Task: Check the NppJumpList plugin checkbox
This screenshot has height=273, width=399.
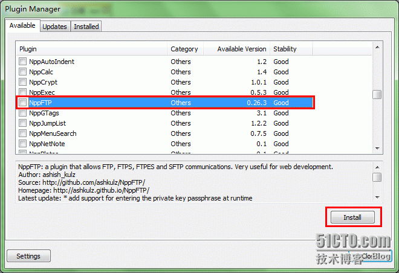Action: 22,123
